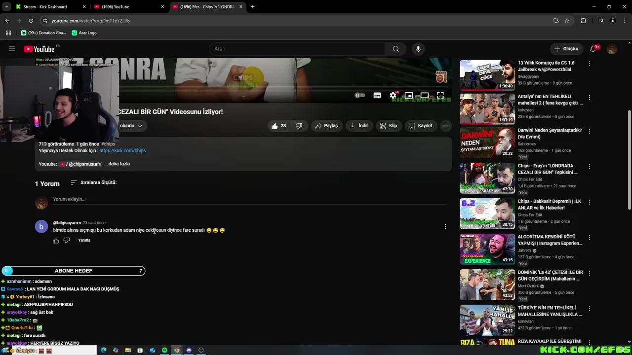Open more actions for the video
The height and width of the screenshot is (355, 632).
[x=446, y=126]
